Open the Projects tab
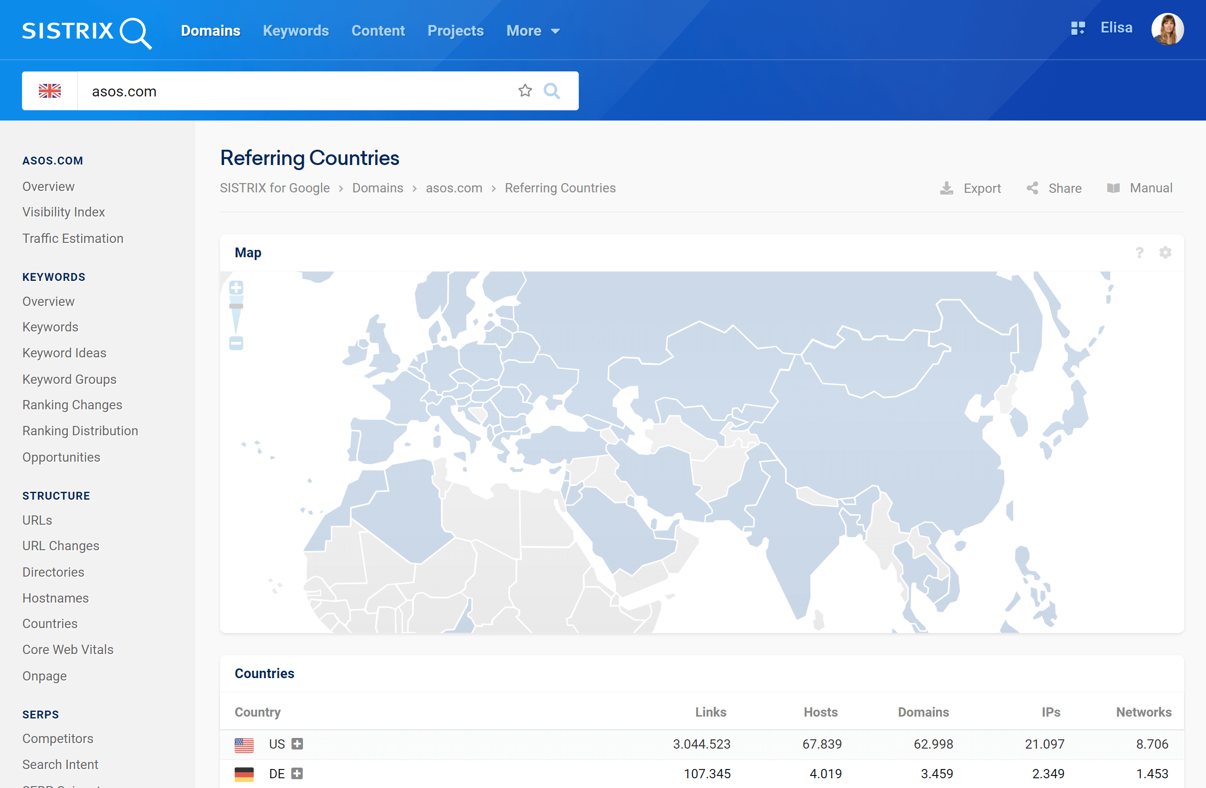1206x788 pixels. 455,31
